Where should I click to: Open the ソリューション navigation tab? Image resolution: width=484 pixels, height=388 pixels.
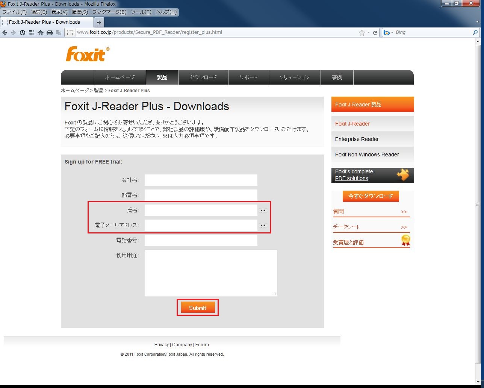click(x=295, y=77)
